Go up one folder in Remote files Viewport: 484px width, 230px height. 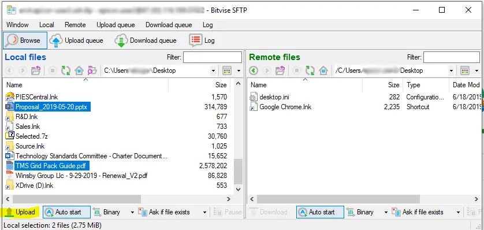point(280,71)
